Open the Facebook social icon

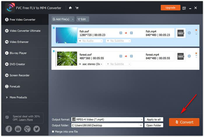coord(9,129)
